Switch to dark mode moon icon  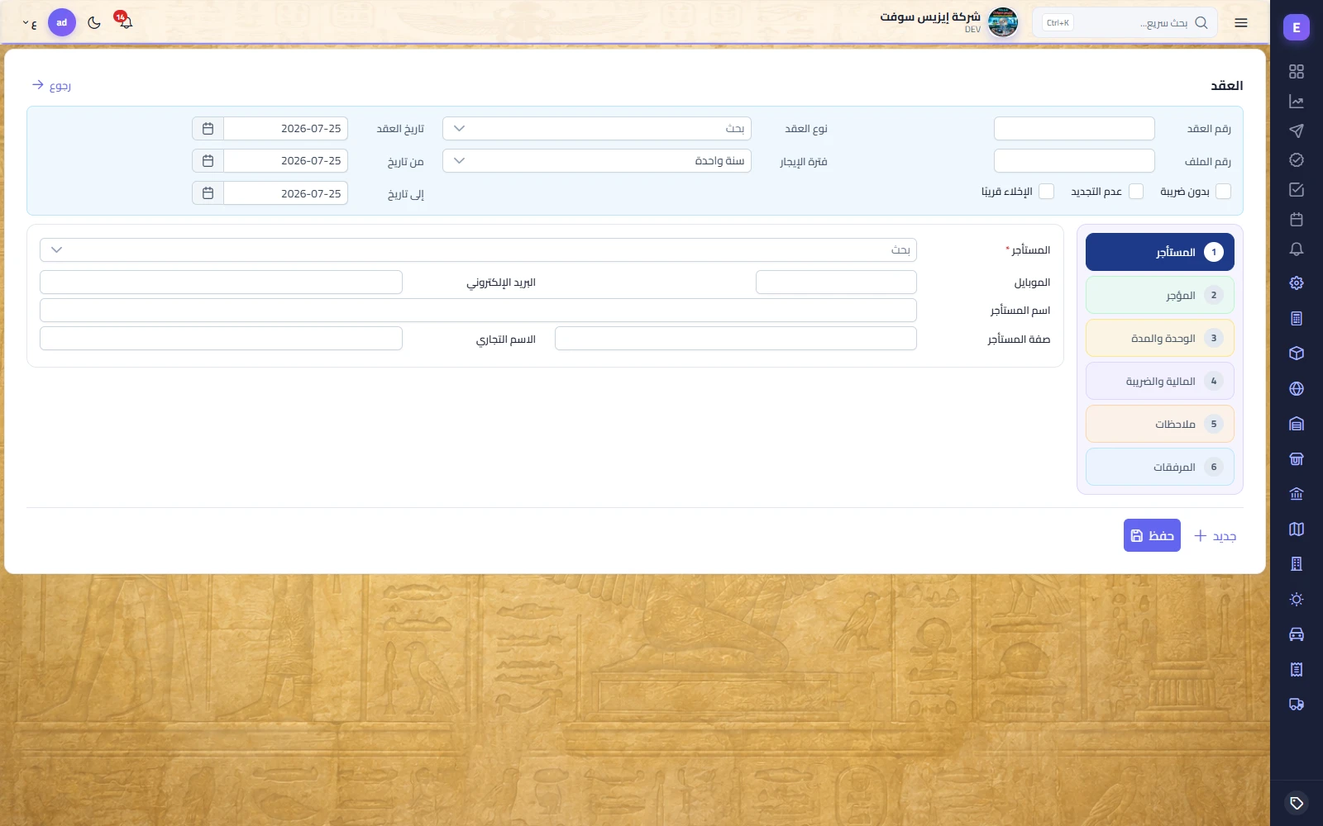(94, 23)
